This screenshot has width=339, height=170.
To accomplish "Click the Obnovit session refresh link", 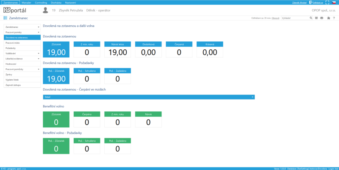I will pyautogui.click(x=275, y=18).
